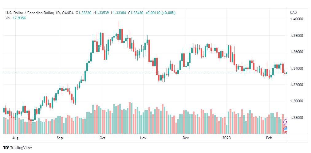Open the US flag economic event marker
The height and width of the screenshot is (153, 311).
285,130
